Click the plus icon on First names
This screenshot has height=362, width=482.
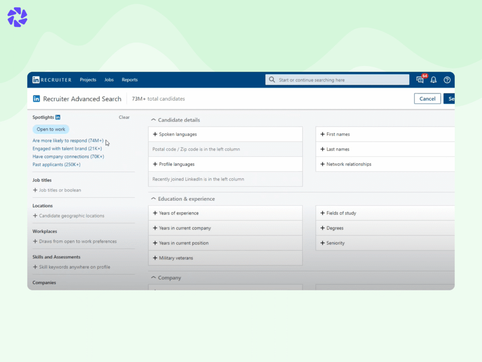click(322, 134)
